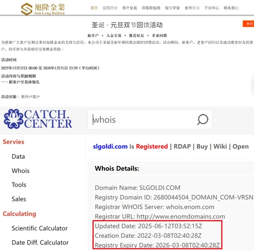Image resolution: width=254 pixels, height=251 pixels.
Task: Open the 存取款指南 menu item
Action: [151, 8]
